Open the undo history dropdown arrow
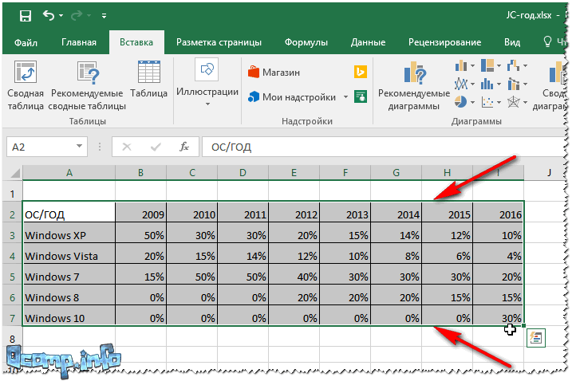Screen dimensions: 576x381 [x=61, y=16]
